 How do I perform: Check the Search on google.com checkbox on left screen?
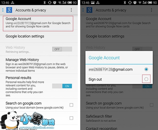coord(71,105)
